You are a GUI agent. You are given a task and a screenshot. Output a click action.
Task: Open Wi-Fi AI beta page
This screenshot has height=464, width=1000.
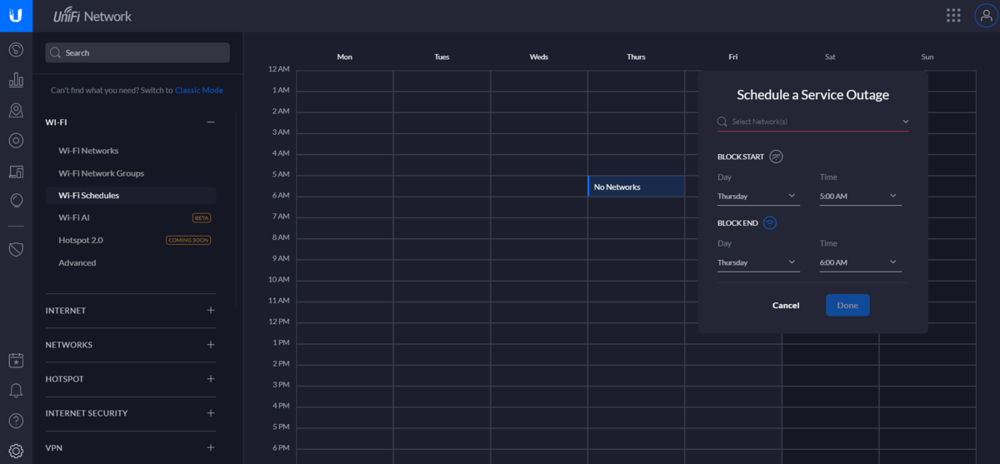tap(74, 217)
